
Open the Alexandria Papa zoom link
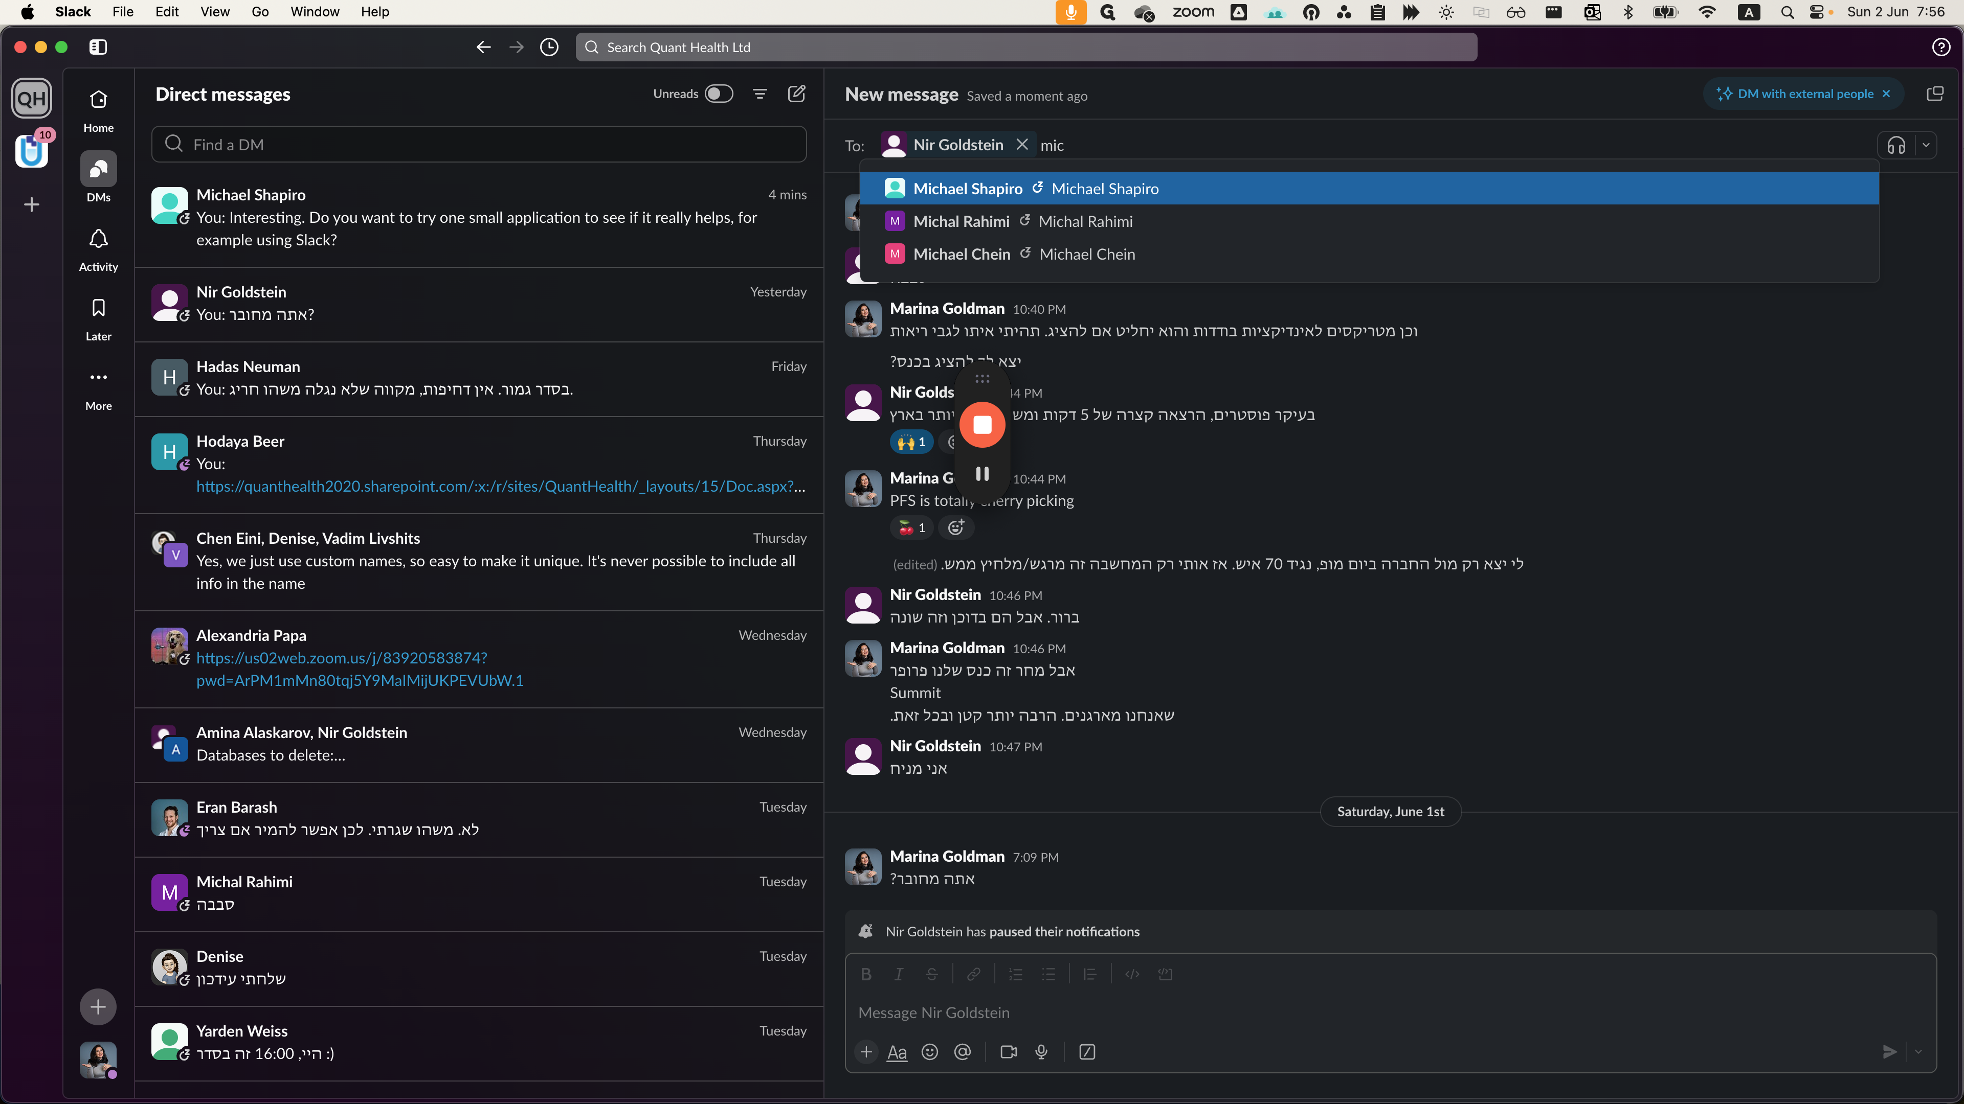[360, 669]
